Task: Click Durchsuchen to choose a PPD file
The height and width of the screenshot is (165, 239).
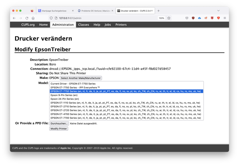Action: pyautogui.click(x=59, y=124)
